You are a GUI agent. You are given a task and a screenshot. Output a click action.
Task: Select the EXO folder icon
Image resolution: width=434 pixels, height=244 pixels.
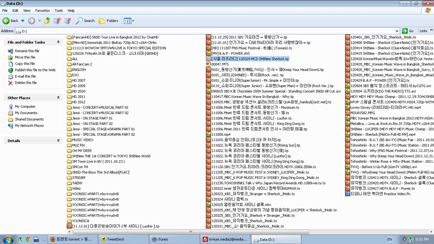[x=69, y=75]
